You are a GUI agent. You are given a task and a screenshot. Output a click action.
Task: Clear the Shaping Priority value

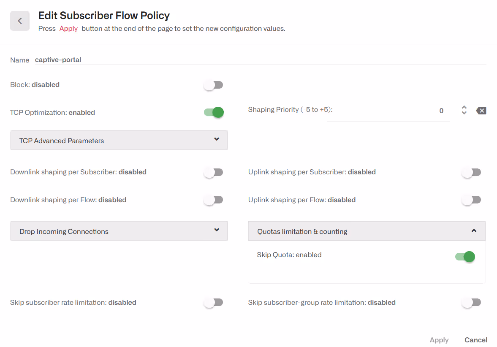(x=481, y=111)
